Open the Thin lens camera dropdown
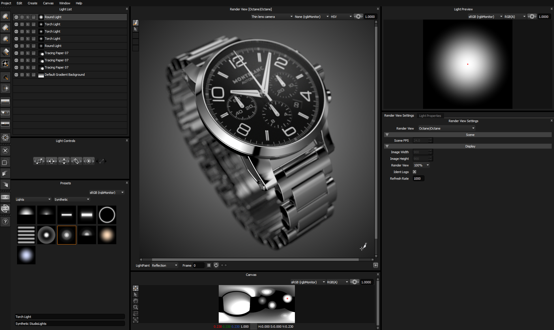 (x=272, y=17)
